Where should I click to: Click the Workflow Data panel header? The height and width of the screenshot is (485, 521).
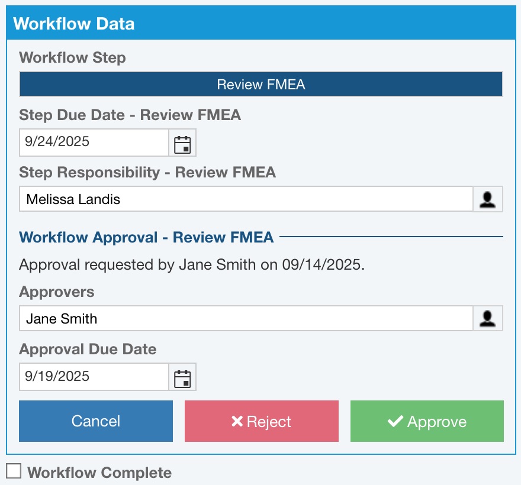(260, 24)
